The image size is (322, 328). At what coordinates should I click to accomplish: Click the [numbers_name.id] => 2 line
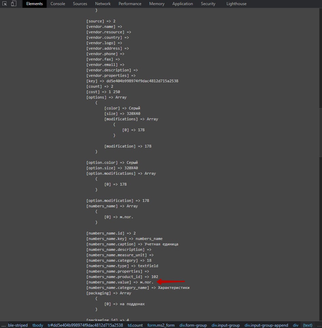pos(111,233)
